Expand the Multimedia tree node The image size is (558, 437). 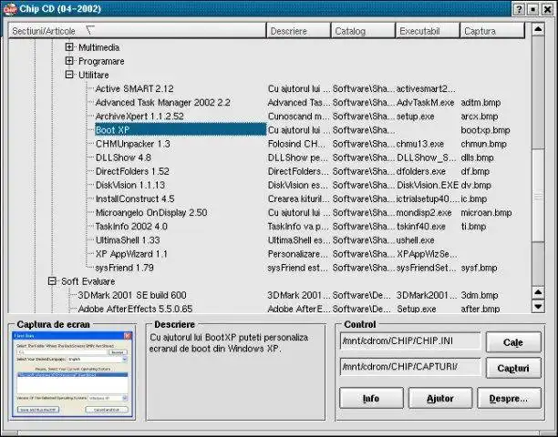69,47
